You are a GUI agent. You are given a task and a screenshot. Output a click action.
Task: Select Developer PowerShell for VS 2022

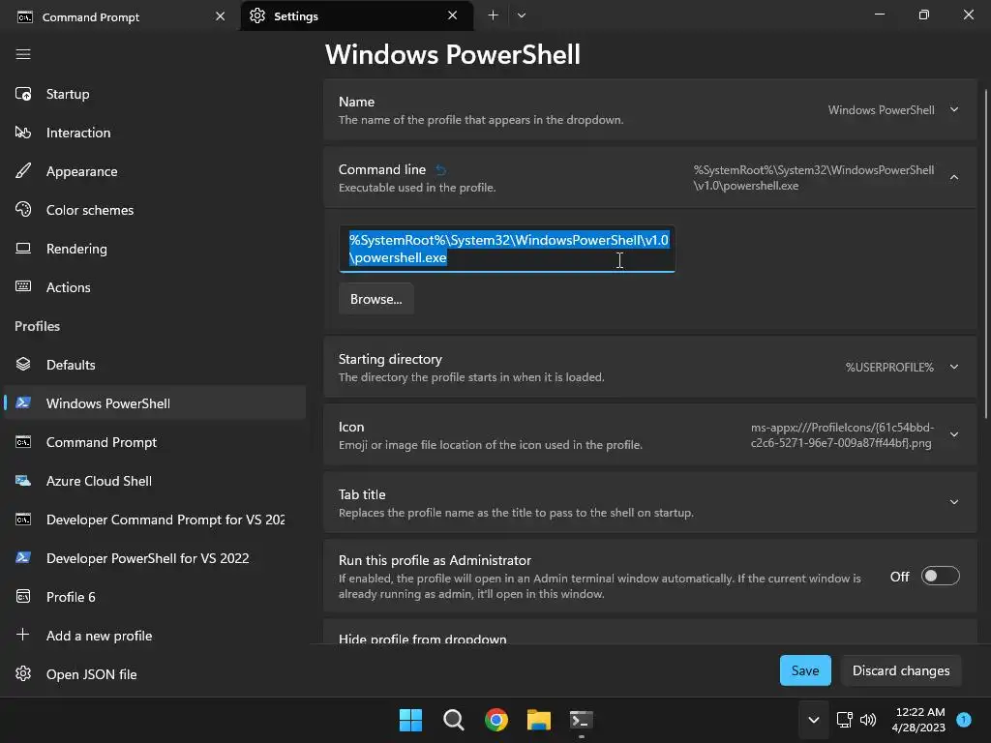(155, 558)
